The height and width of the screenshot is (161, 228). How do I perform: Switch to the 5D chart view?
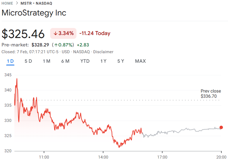(28, 61)
